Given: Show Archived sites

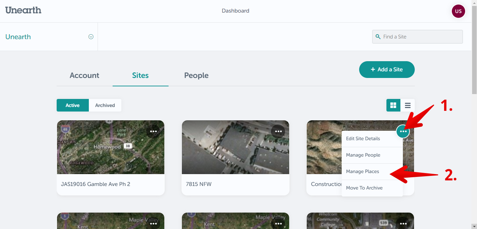Looking at the screenshot, I should (x=105, y=105).
